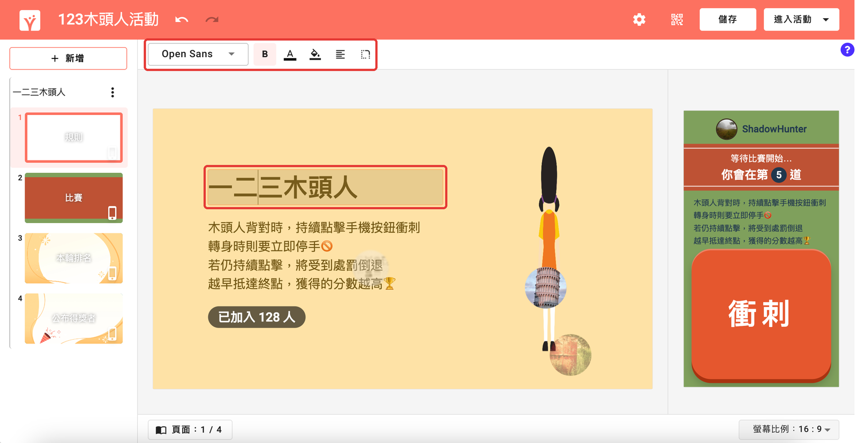The width and height of the screenshot is (857, 443).
Task: Click the 一二三木頭人 section name in sidebar
Action: pyautogui.click(x=39, y=93)
